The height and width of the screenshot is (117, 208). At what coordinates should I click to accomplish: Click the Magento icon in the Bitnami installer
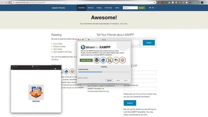point(123,60)
